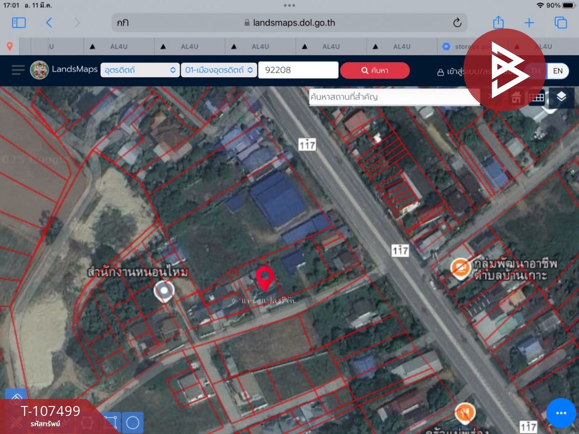The width and height of the screenshot is (579, 434).
Task: Tap the Safari share icon
Action: [498, 22]
